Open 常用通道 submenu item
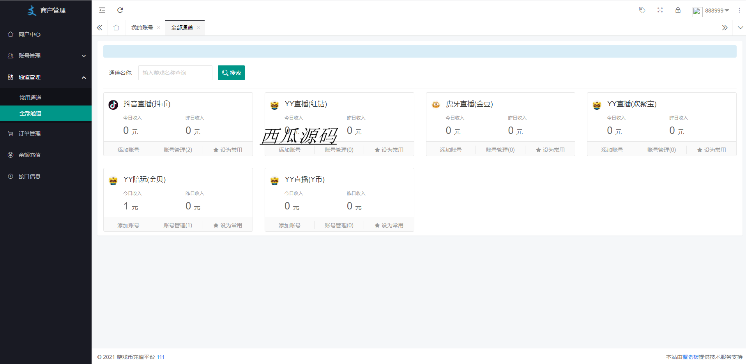The image size is (746, 364). tap(46, 98)
